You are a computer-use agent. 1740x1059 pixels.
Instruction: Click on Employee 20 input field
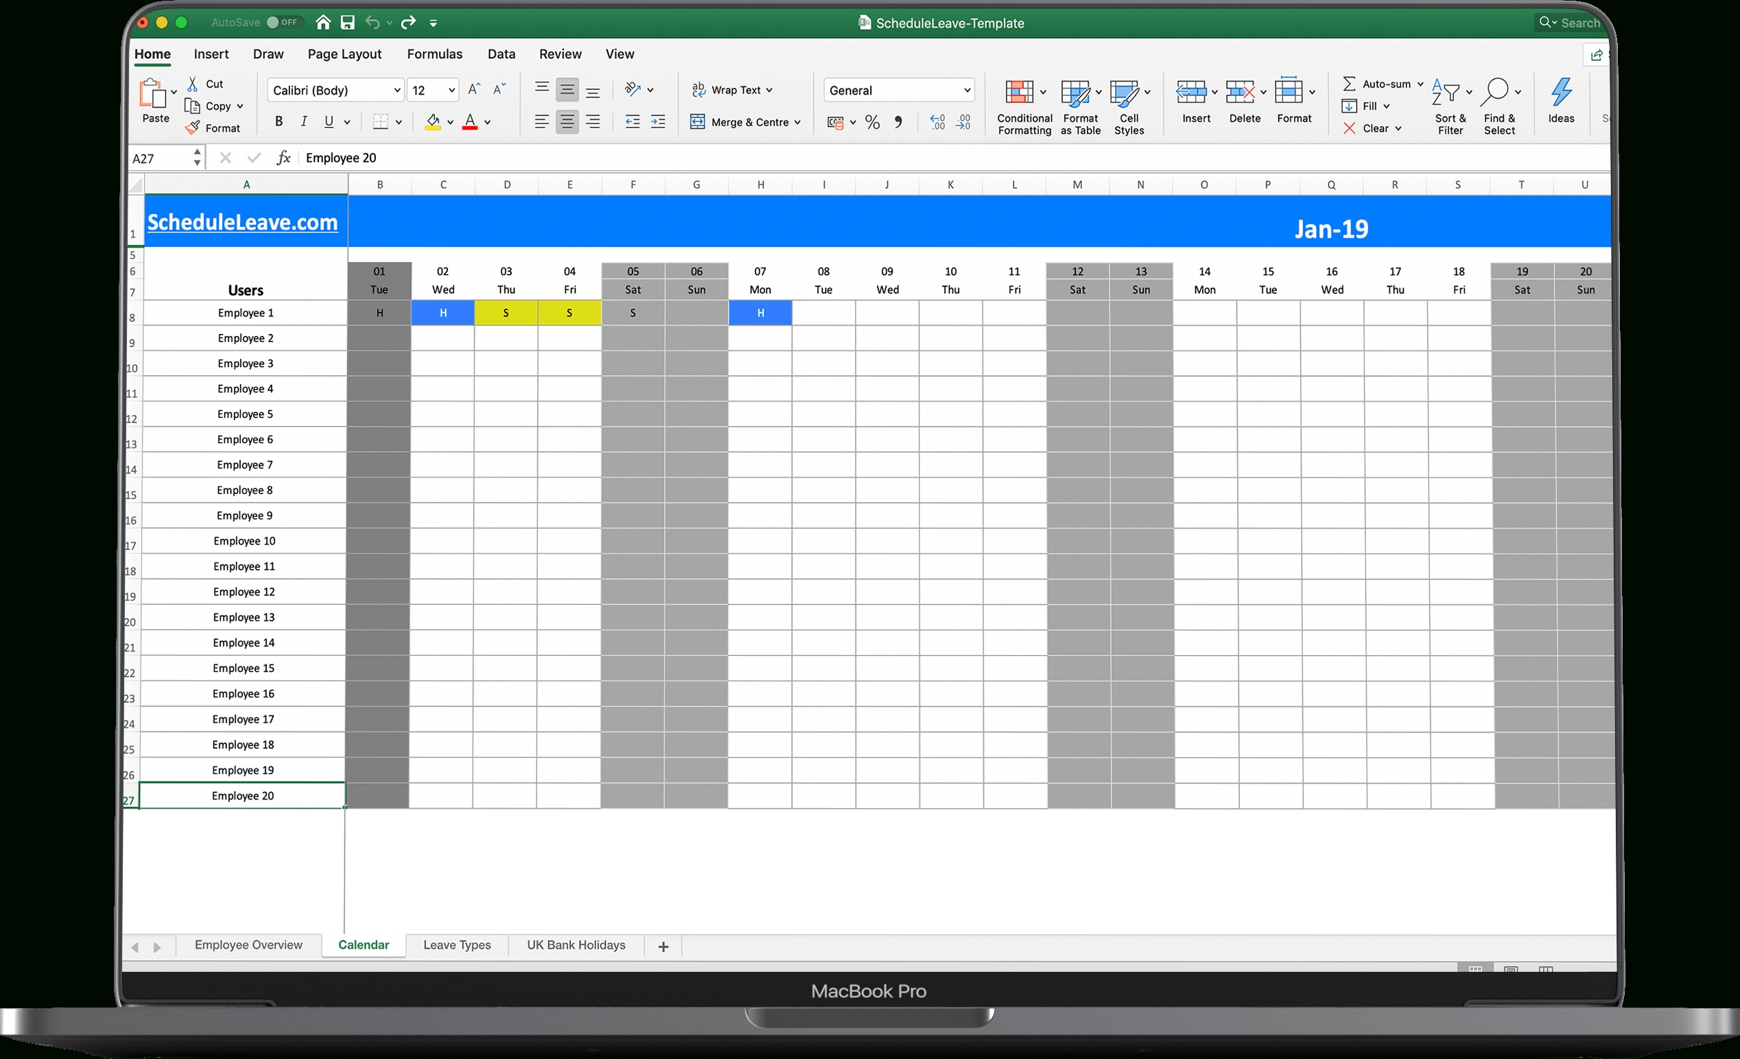coord(245,796)
